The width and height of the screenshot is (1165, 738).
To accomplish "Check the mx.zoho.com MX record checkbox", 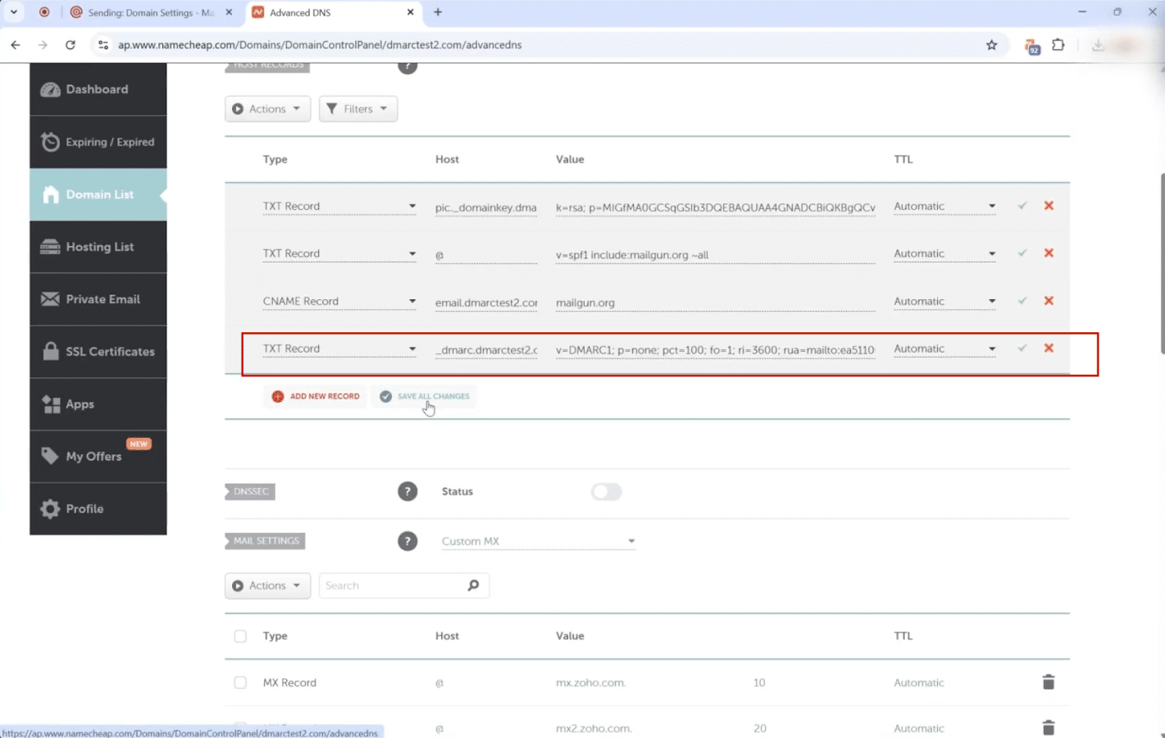I will point(240,682).
